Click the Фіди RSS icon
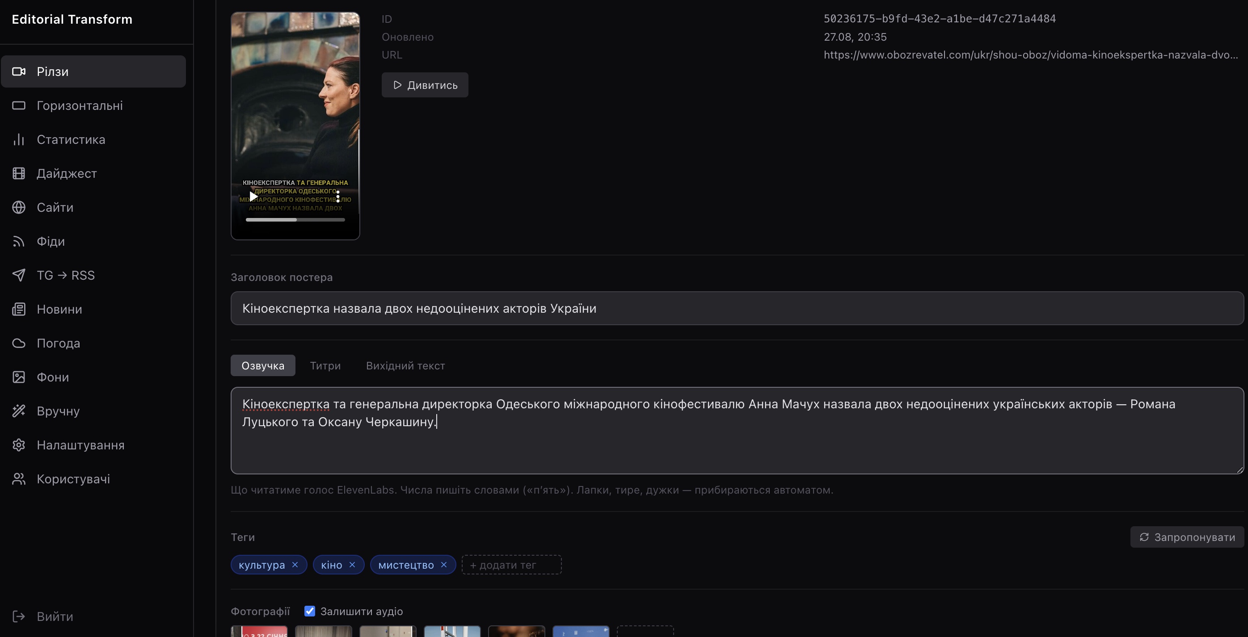The height and width of the screenshot is (637, 1248). point(19,241)
